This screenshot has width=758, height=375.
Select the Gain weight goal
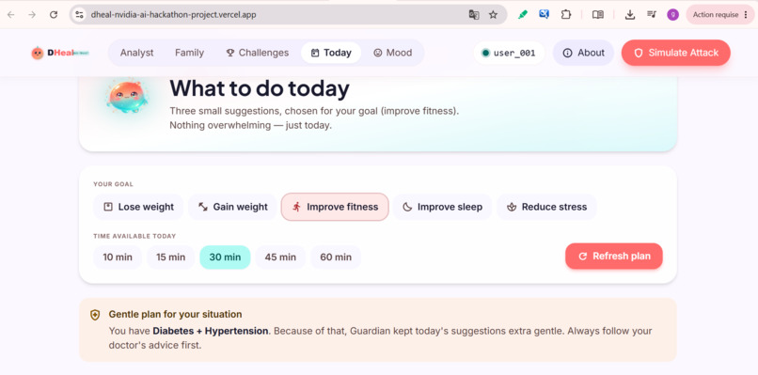[233, 207]
